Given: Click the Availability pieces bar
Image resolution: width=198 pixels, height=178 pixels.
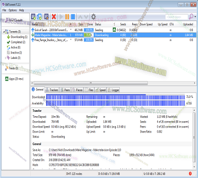Looking at the screenshot, I should click(115, 103).
